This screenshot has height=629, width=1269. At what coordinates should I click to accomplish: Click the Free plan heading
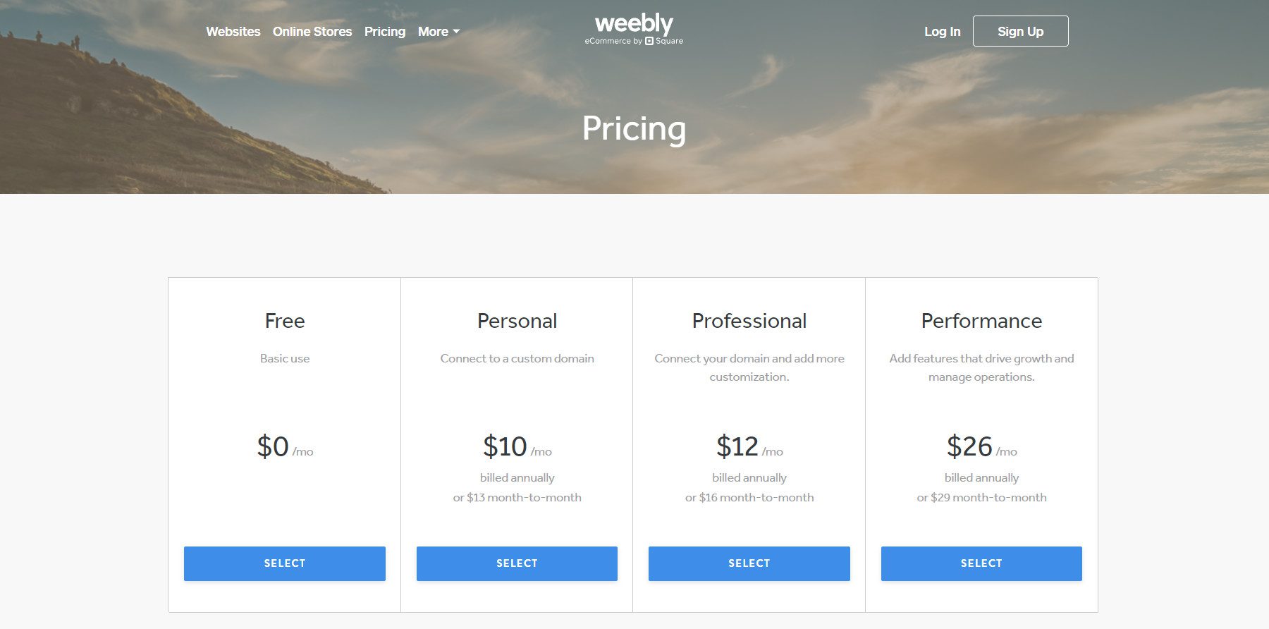284,321
